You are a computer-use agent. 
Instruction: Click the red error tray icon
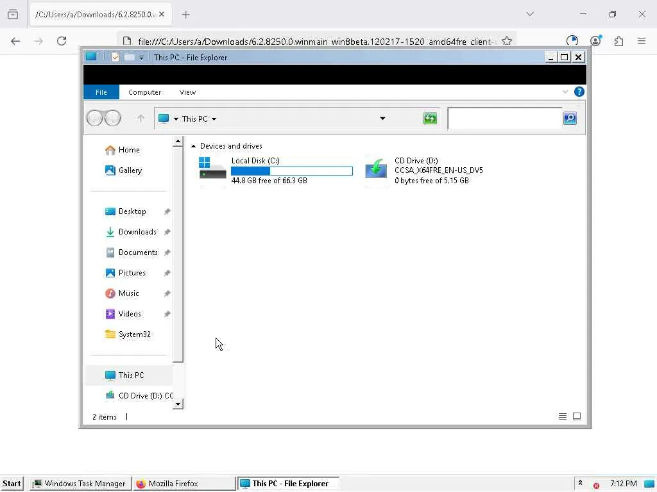(x=596, y=486)
